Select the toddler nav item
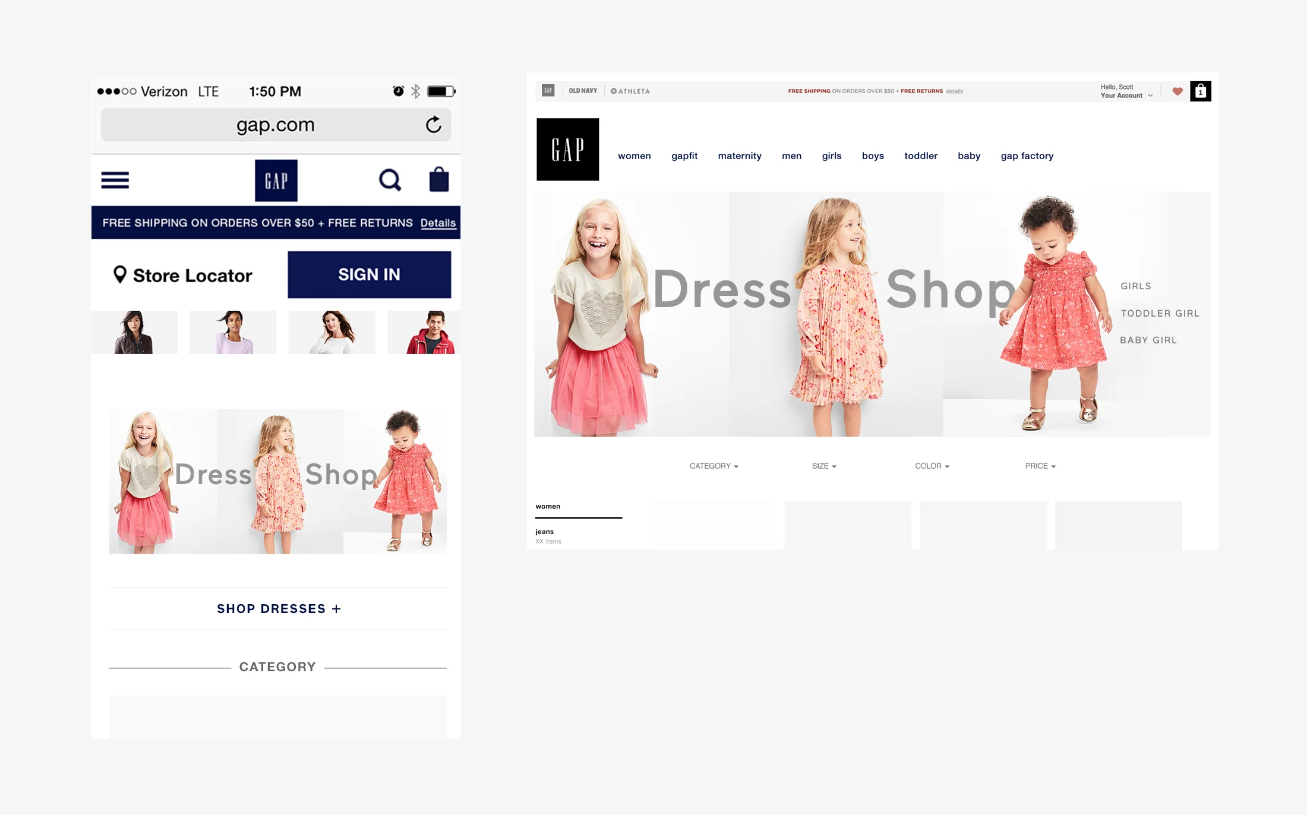Image resolution: width=1307 pixels, height=815 pixels. 921,156
